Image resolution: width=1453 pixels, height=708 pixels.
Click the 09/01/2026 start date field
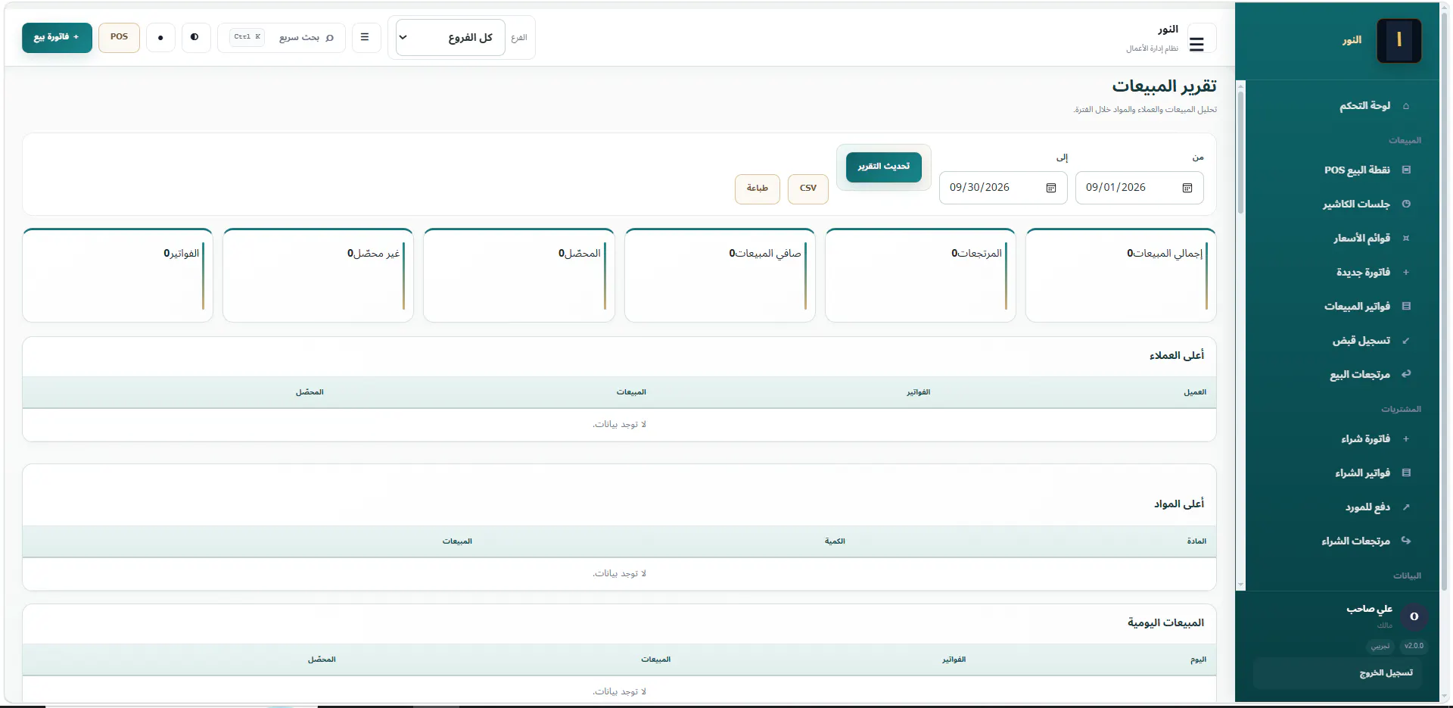(1140, 188)
